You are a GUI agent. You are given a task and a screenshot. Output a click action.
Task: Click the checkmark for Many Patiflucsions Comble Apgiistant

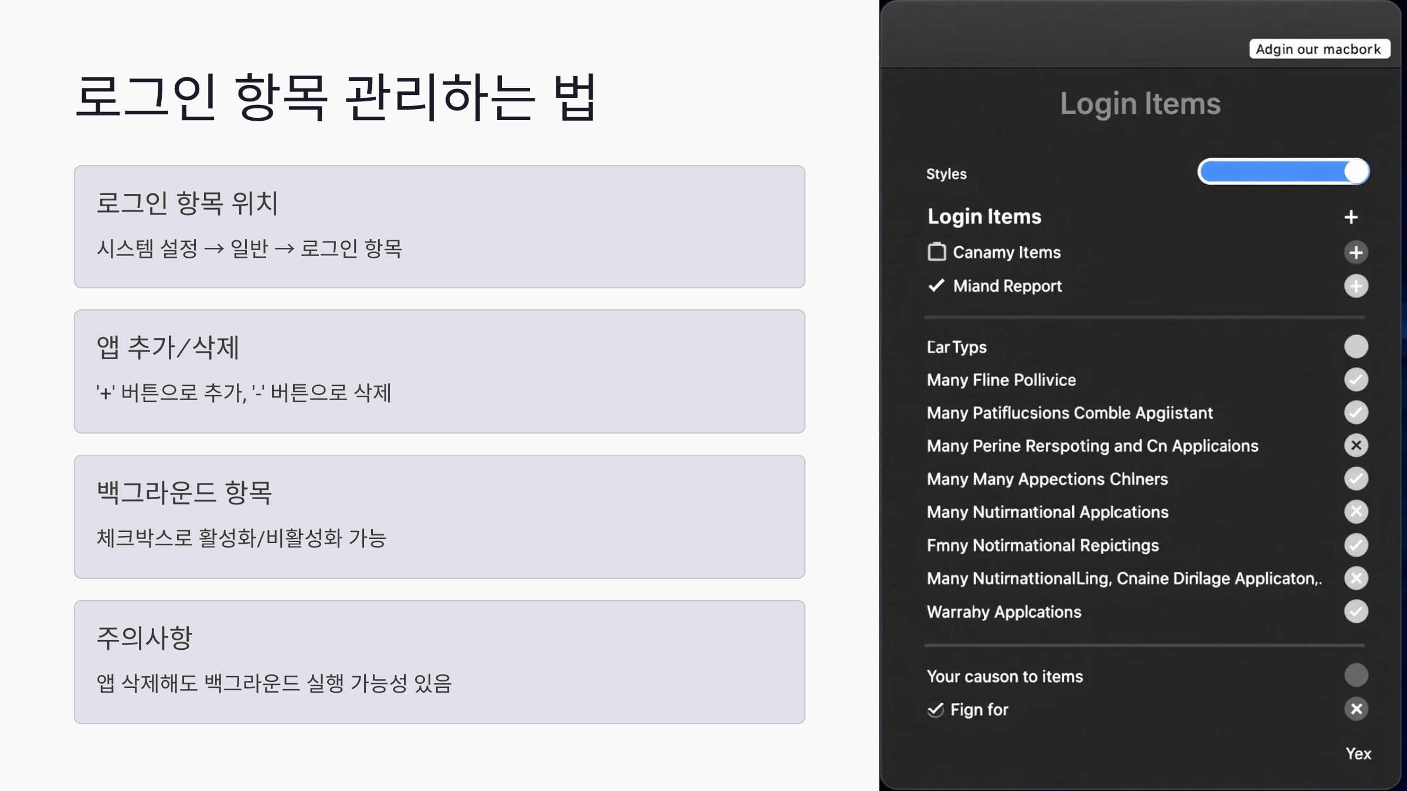1355,412
